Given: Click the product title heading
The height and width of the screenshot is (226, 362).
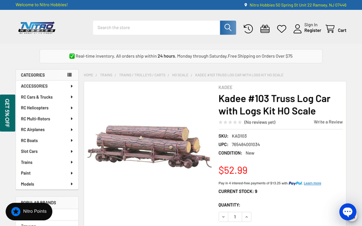Looking at the screenshot, I should coord(275,105).
